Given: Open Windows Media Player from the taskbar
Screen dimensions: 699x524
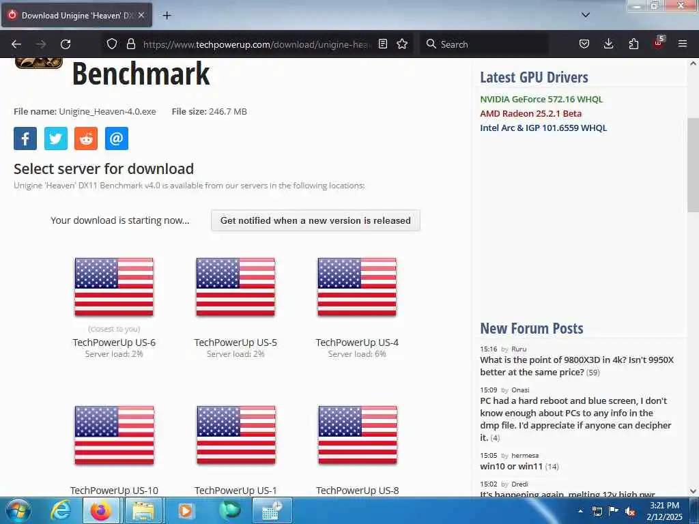Looking at the screenshot, I should coord(186,510).
